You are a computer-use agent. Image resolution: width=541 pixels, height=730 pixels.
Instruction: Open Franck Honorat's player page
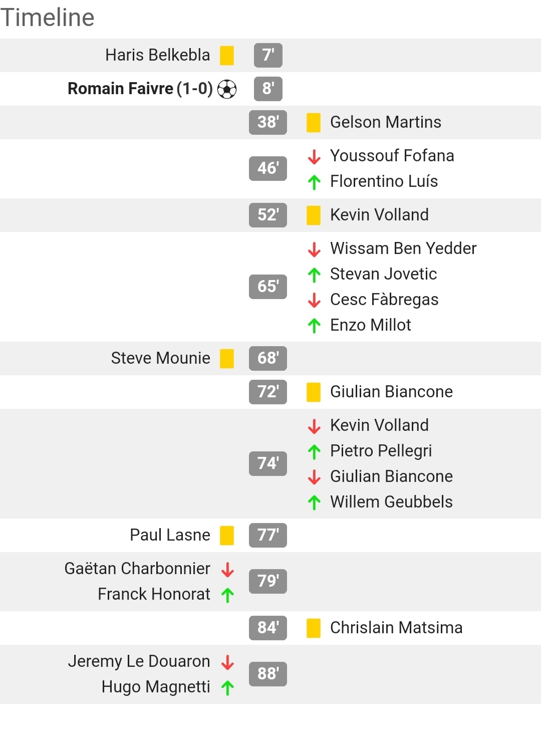[x=154, y=594]
